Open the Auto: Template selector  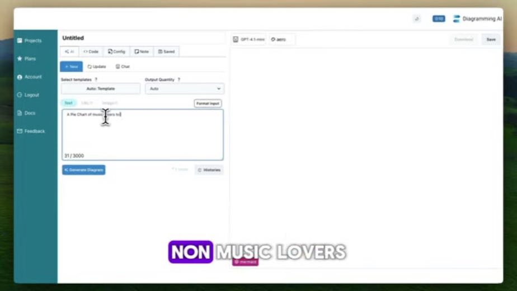(101, 89)
